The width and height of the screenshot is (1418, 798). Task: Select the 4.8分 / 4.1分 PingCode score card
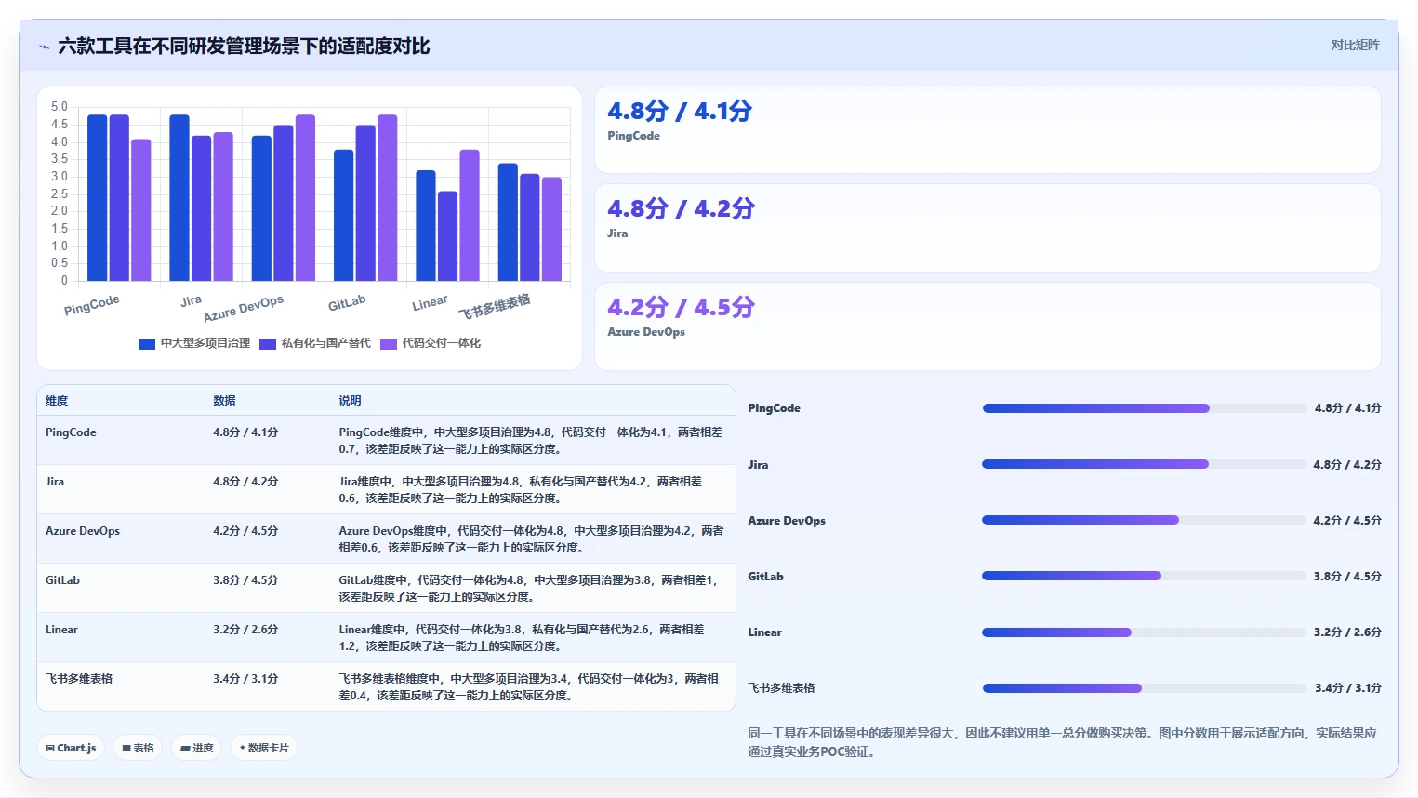coord(987,130)
